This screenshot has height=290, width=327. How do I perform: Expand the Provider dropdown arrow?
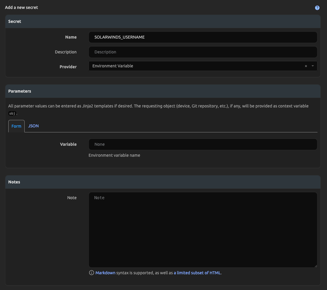[313, 66]
